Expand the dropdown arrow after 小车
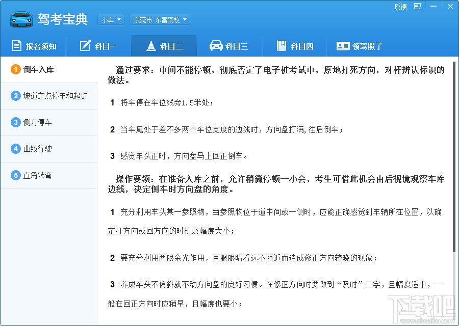Viewport: 459px width, 326px height. coord(119,20)
